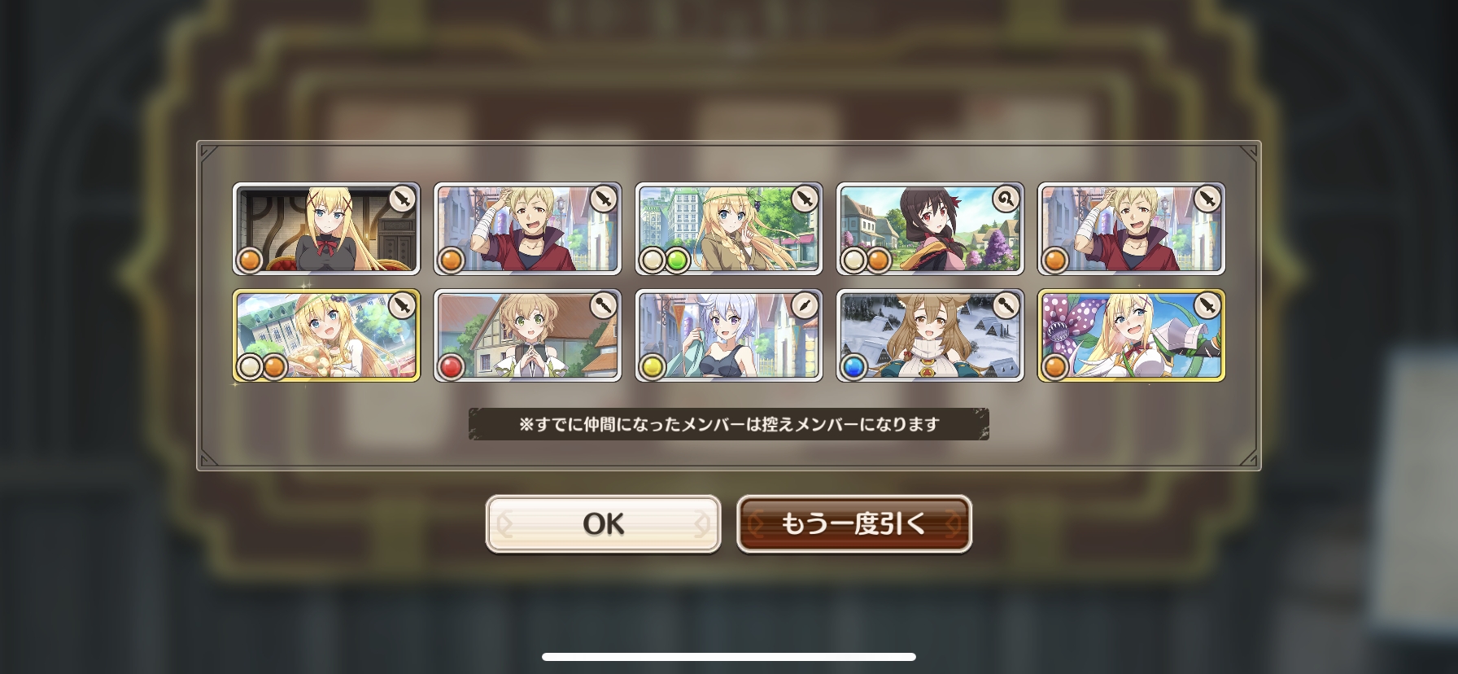This screenshot has width=1458, height=674.
Task: Click the mace icon on fox-eared girl card
Action: (1006, 306)
